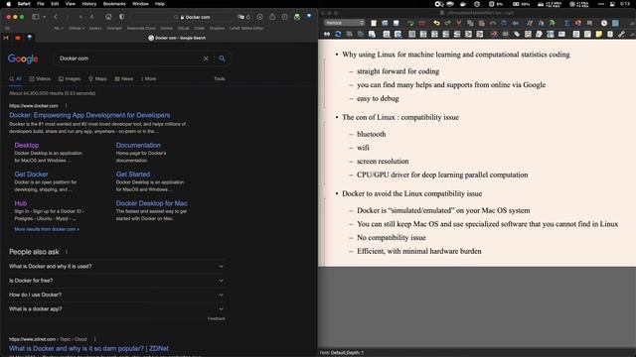Viewport: 636px width, 357px height.
Task: Click Safari Share icon
Action: pos(272,17)
